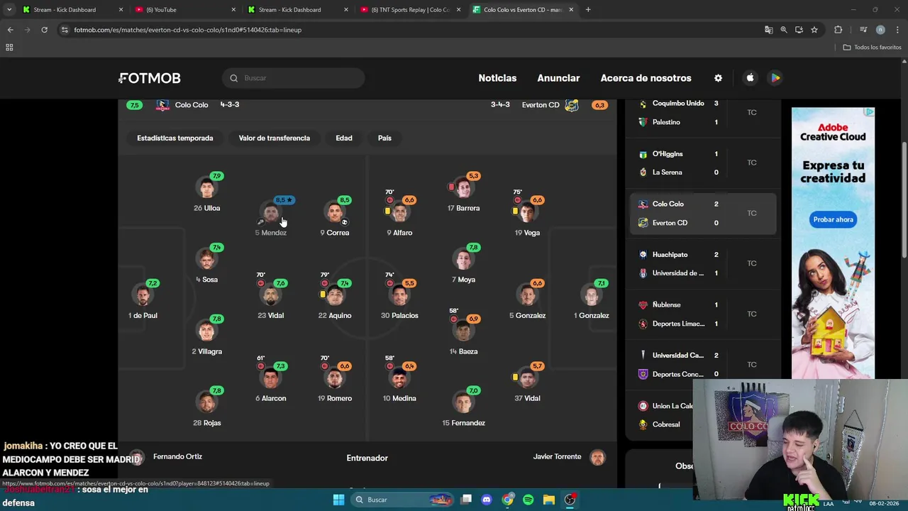This screenshot has height=511, width=908.
Task: Open the browser tab search chevron
Action: point(9,10)
